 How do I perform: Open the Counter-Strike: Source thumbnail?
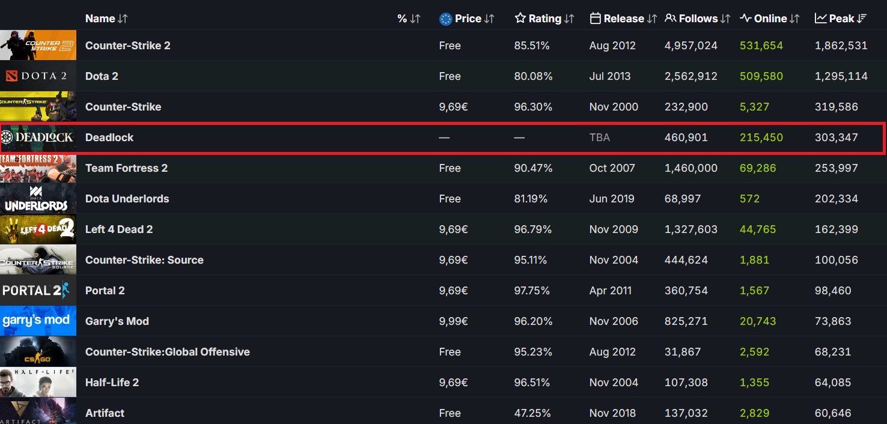click(38, 260)
